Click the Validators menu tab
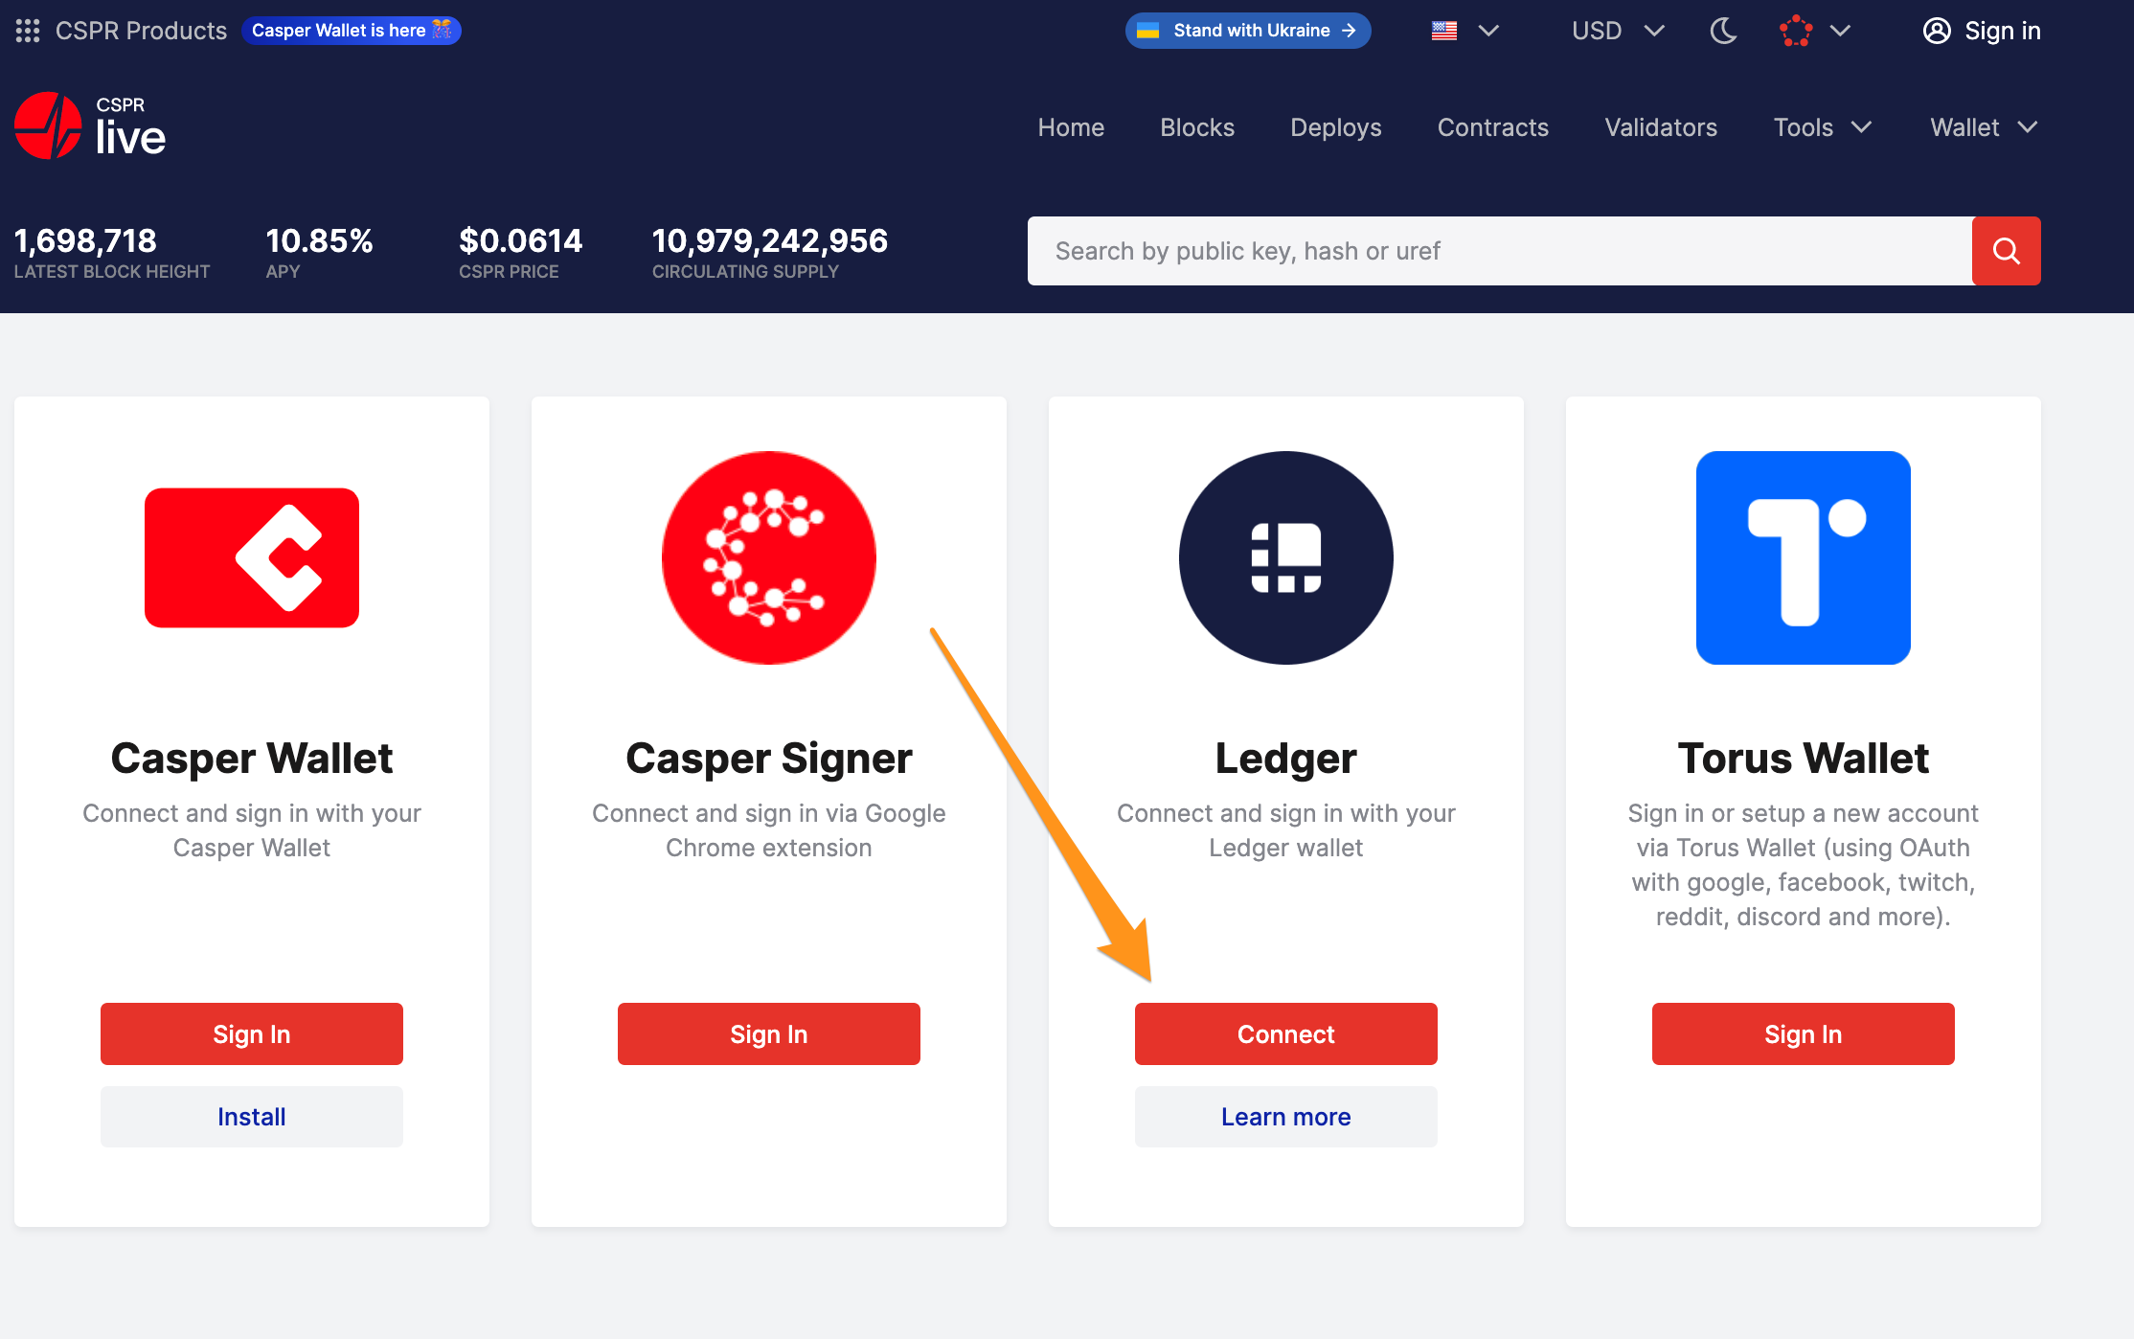Image resolution: width=2134 pixels, height=1339 pixels. click(1659, 126)
